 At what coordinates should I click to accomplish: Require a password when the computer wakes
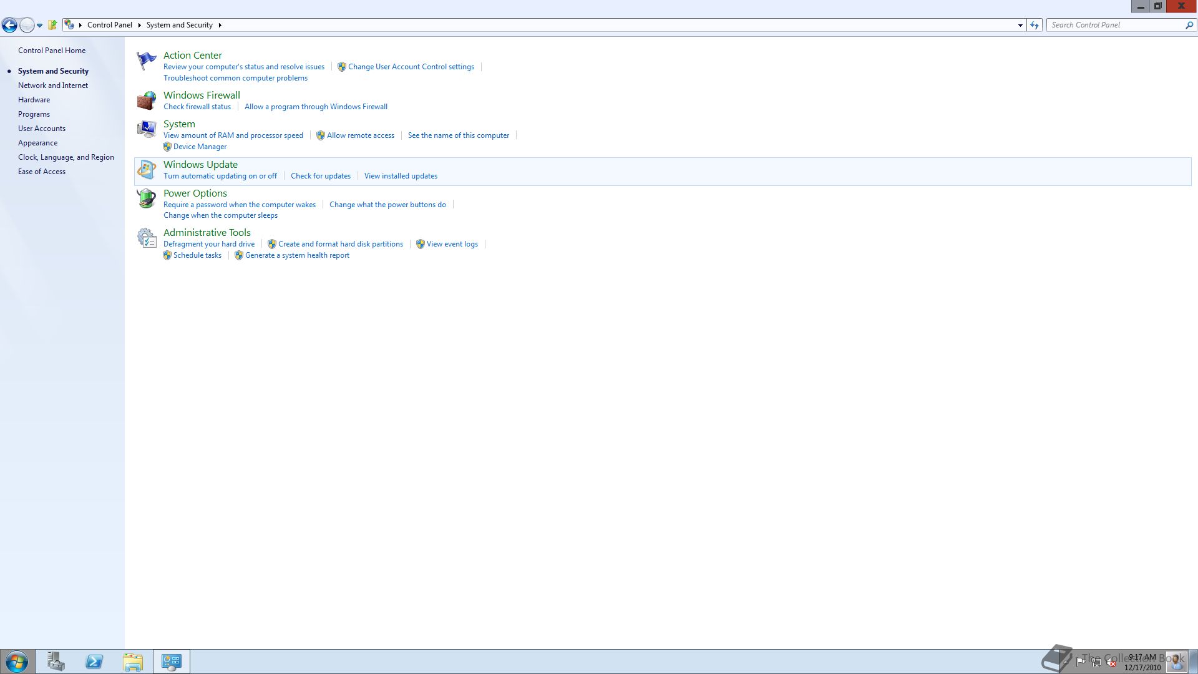pyautogui.click(x=240, y=205)
